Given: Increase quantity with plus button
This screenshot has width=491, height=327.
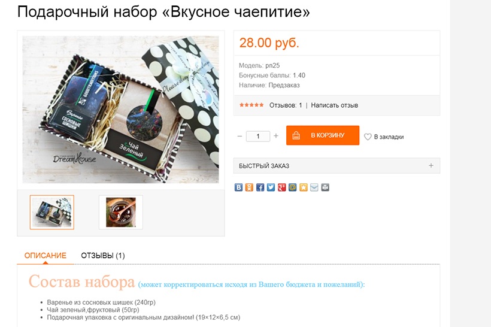Looking at the screenshot, I should (276, 135).
